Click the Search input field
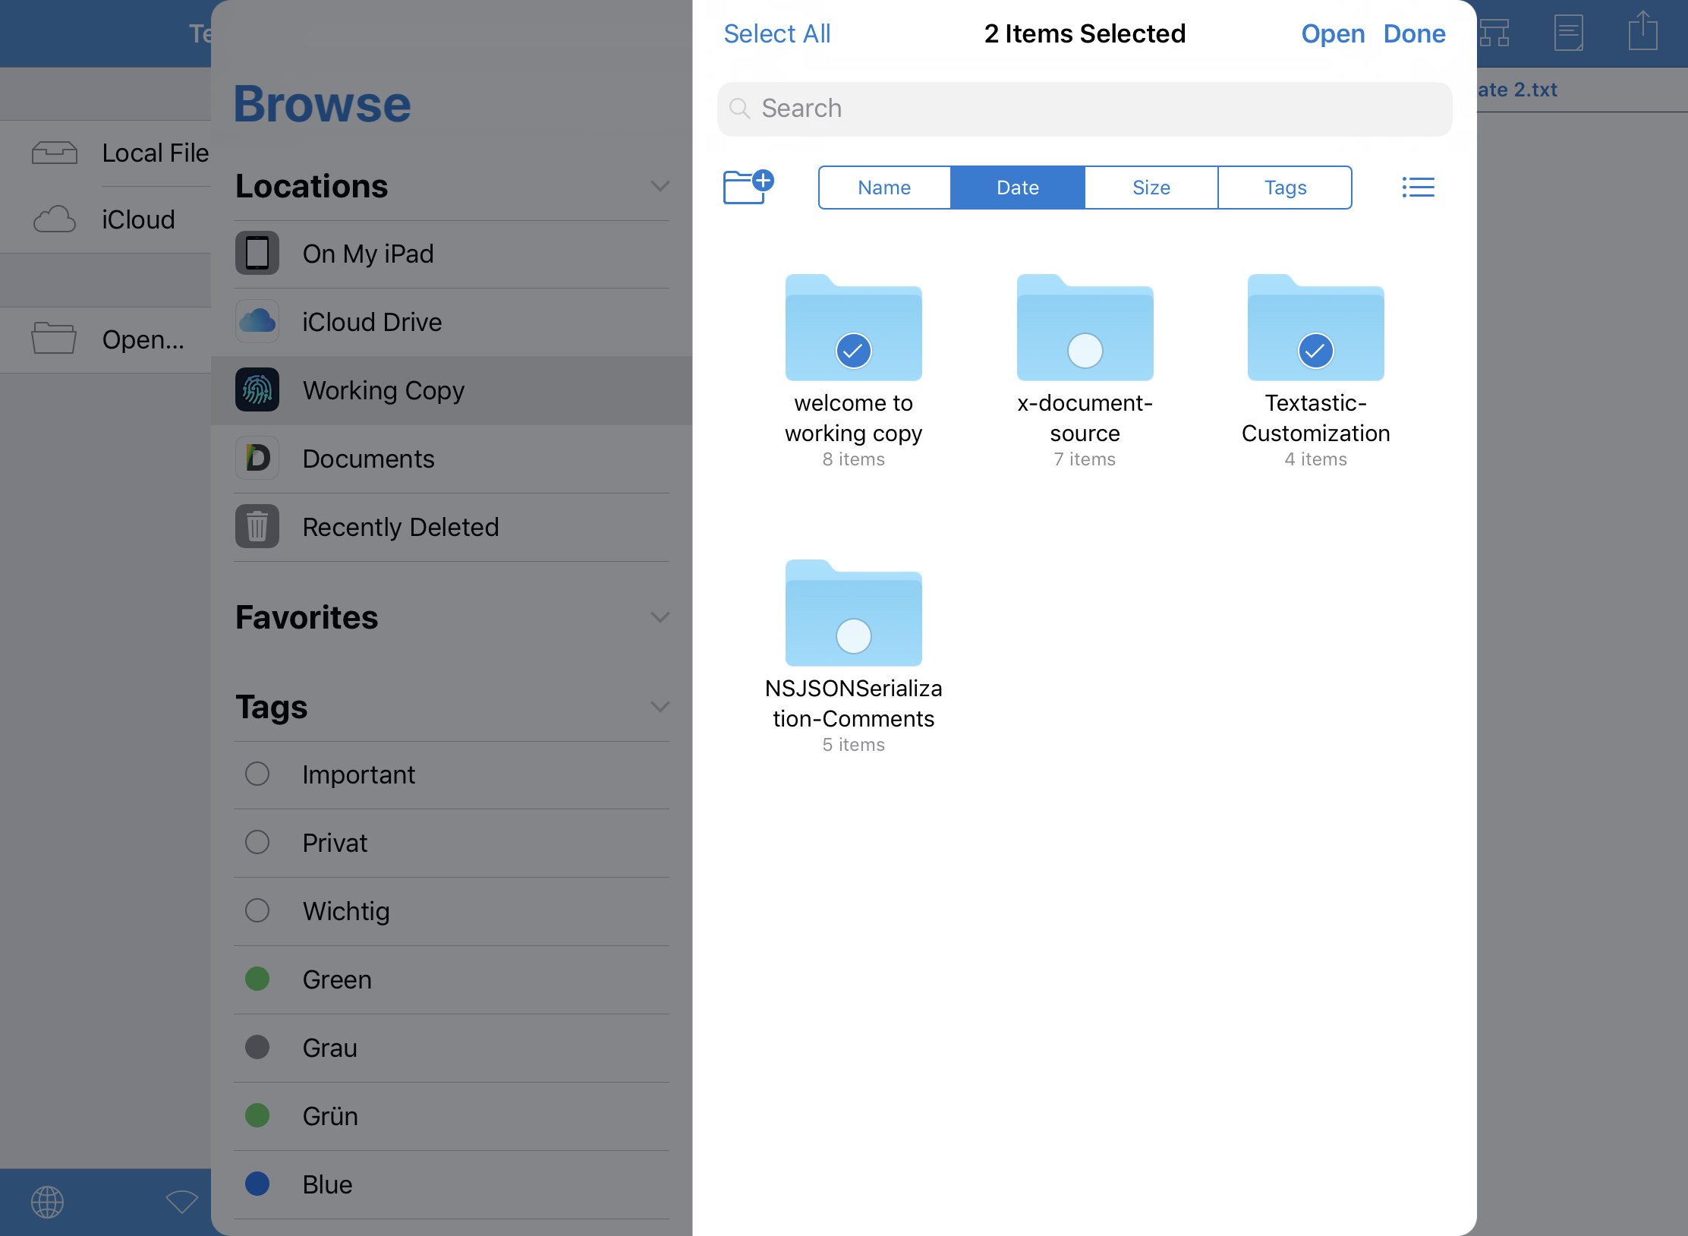 [1085, 109]
